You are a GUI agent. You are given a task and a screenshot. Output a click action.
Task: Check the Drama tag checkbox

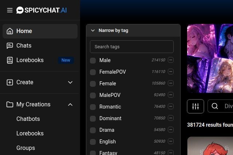coord(93,130)
